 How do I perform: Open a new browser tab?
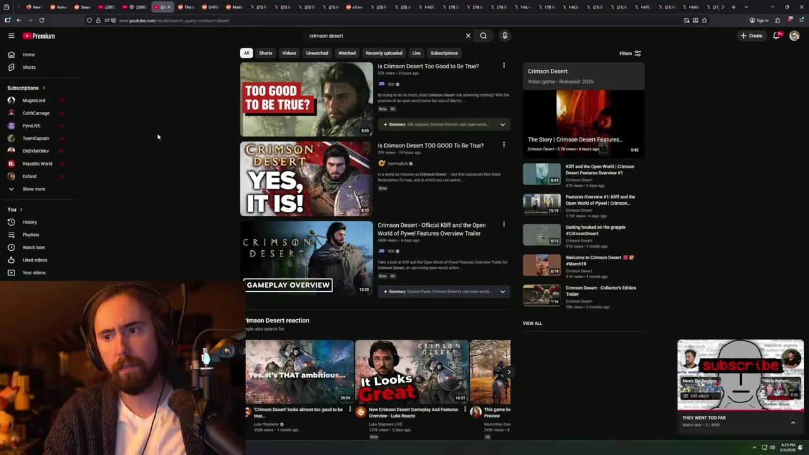coord(733,7)
